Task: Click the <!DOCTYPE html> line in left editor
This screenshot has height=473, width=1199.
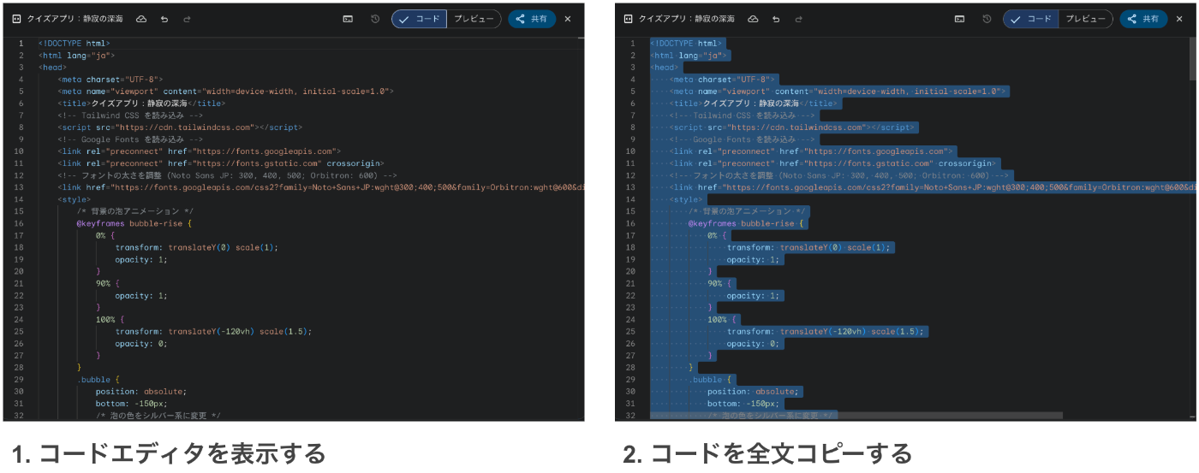Action: (x=74, y=43)
